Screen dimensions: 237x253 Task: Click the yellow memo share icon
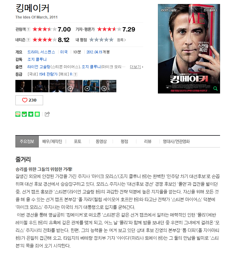(x=37, y=114)
